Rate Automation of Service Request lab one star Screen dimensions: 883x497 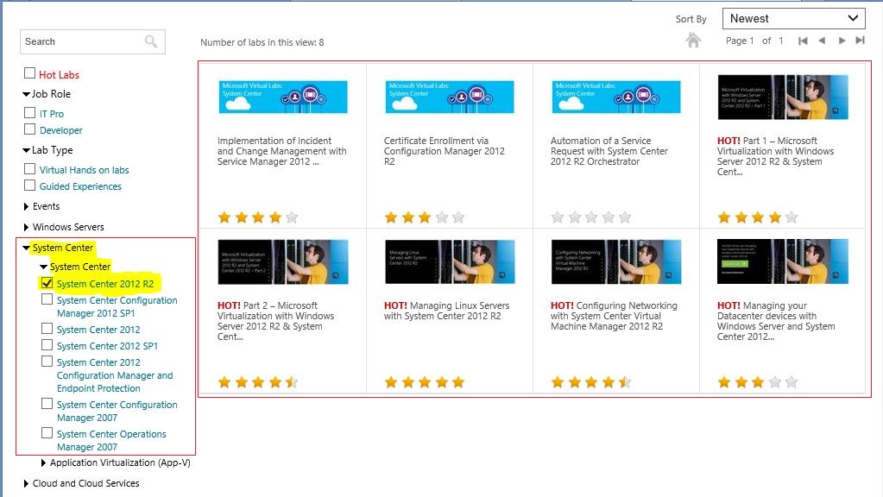(558, 217)
